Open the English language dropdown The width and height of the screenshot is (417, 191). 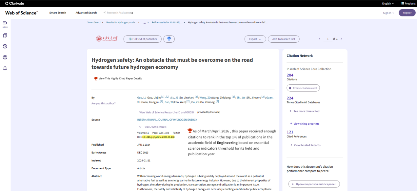tap(388, 3)
